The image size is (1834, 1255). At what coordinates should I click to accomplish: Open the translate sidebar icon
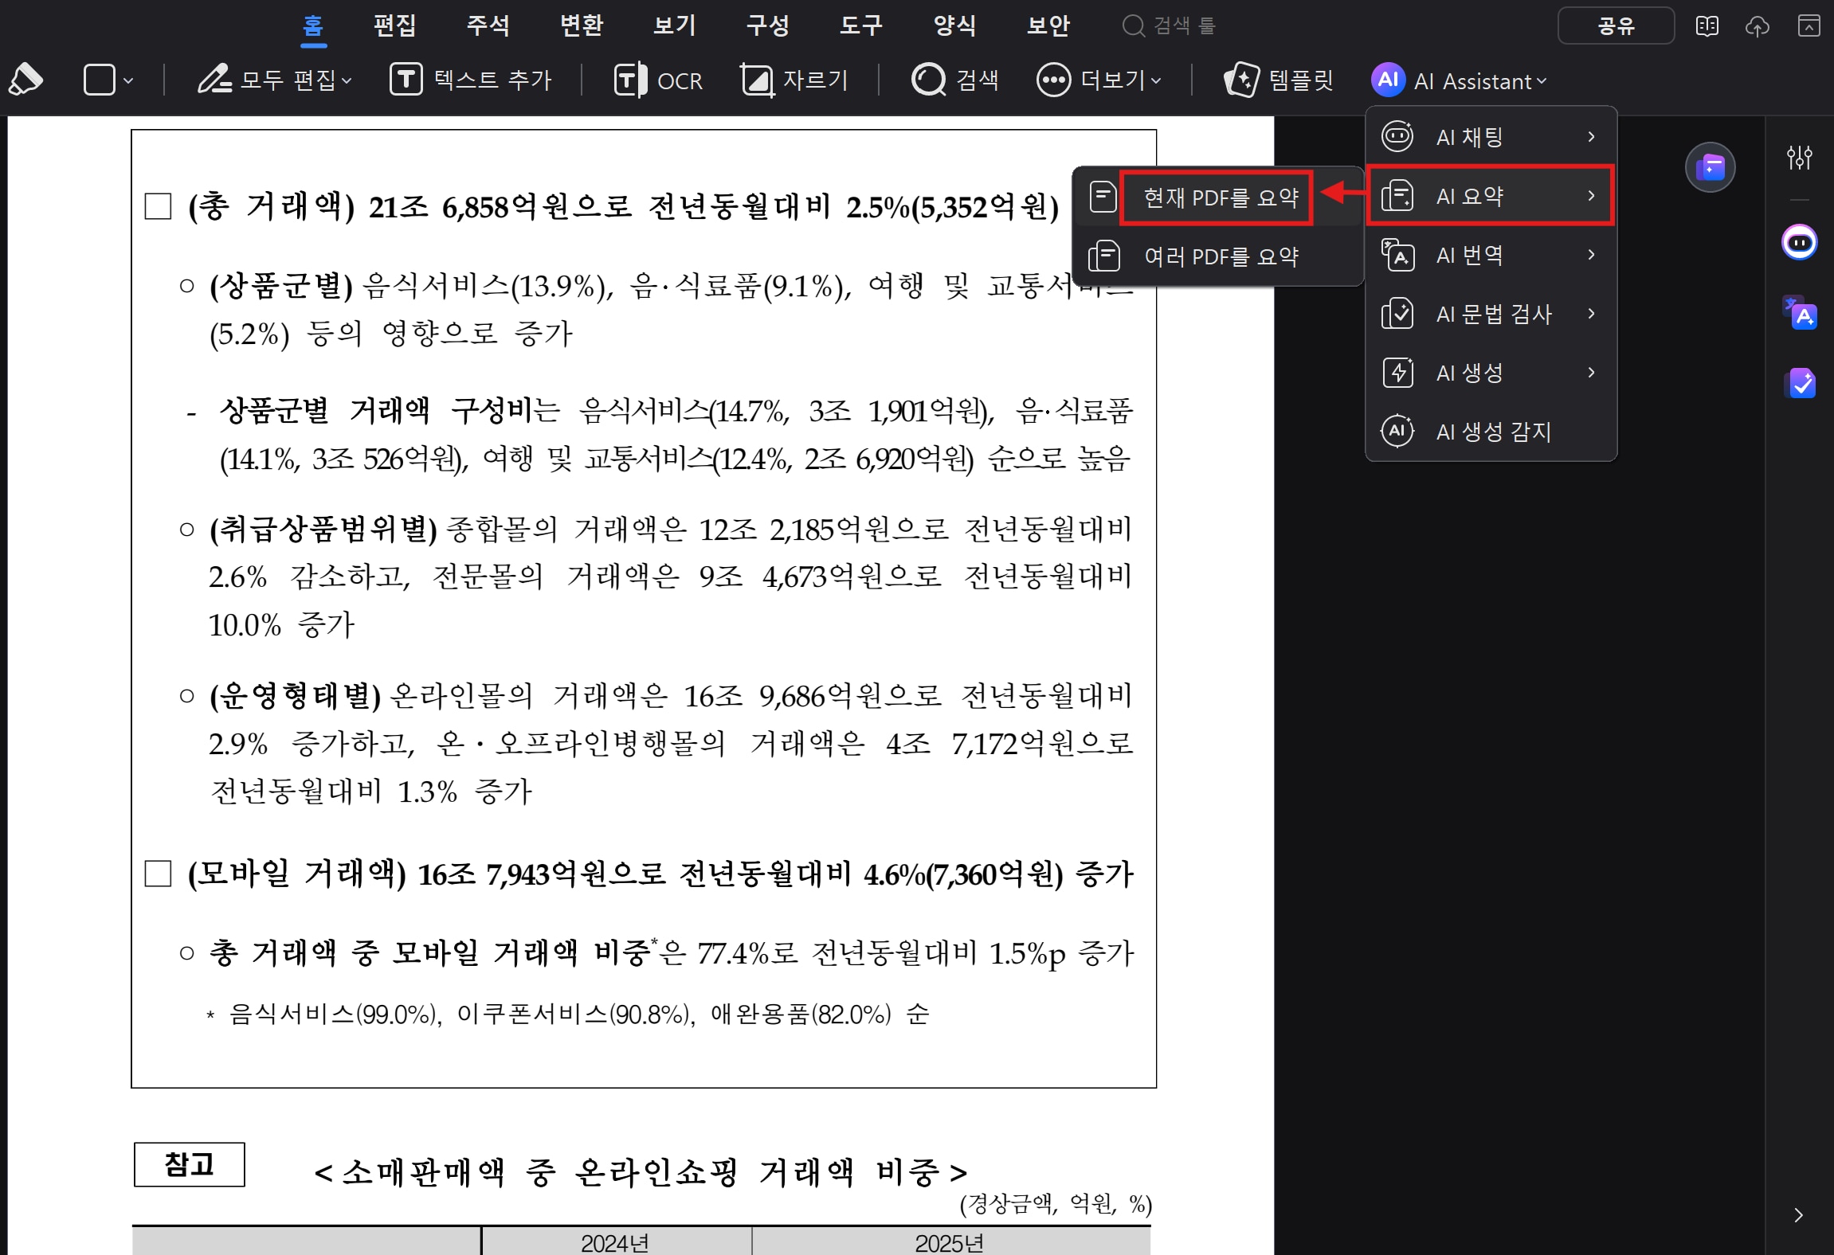pyautogui.click(x=1800, y=312)
